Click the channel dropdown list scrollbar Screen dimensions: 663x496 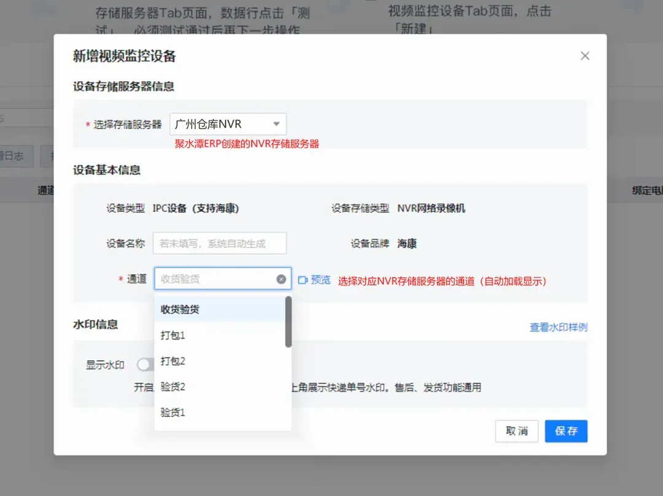click(289, 322)
